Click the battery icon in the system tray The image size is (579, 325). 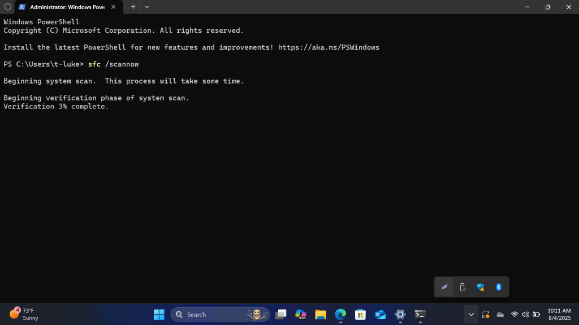click(x=536, y=314)
